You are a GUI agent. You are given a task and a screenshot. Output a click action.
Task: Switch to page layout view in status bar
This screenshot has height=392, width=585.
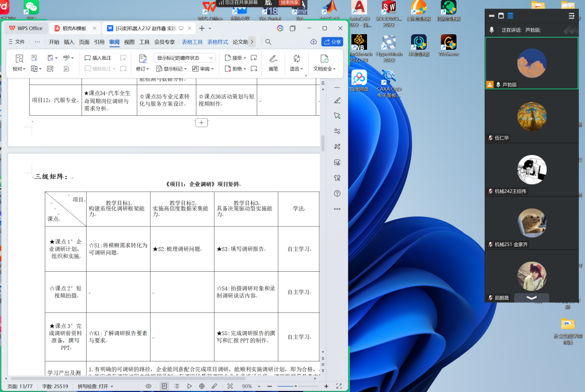coord(165,386)
